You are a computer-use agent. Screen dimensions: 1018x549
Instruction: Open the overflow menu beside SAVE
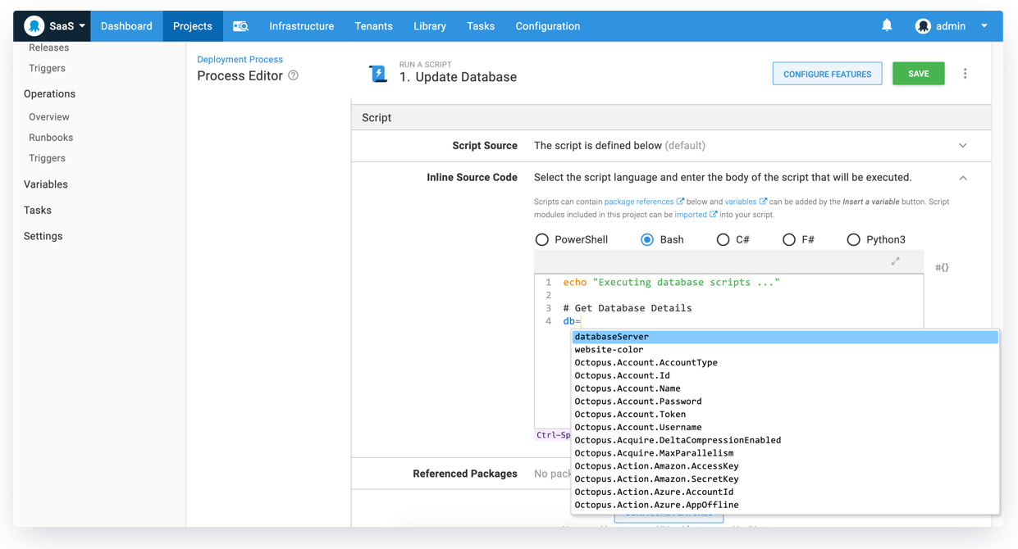click(966, 73)
